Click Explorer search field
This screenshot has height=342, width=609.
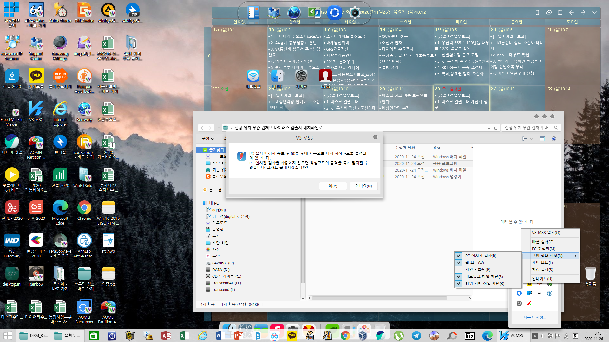point(531,128)
